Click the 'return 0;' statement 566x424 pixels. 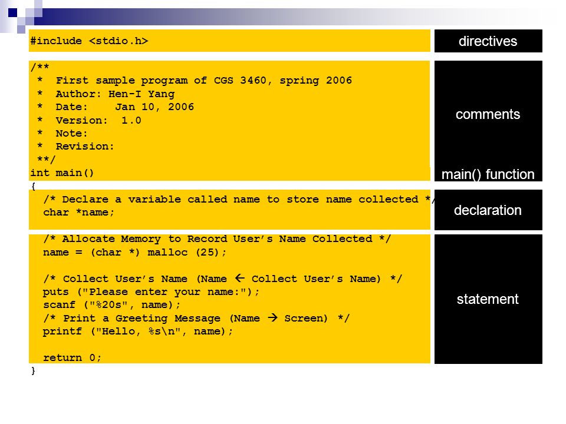pyautogui.click(x=72, y=357)
